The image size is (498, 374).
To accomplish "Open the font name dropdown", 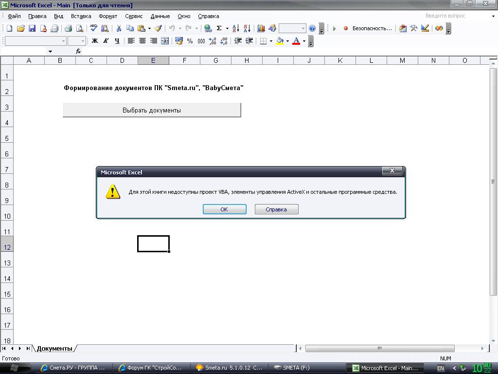I will (x=63, y=41).
